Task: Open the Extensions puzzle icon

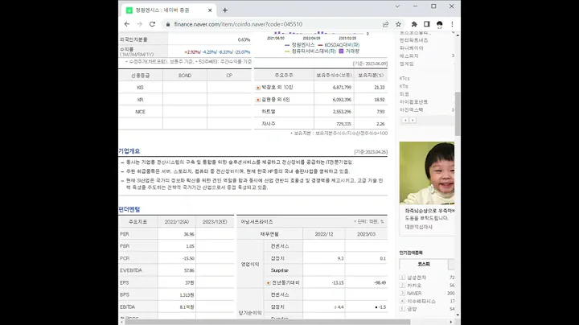Action: [x=414, y=24]
